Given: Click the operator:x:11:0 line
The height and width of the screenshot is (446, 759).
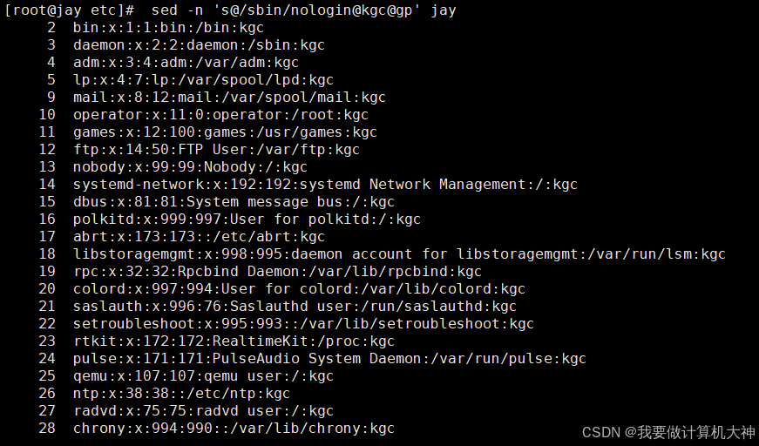Looking at the screenshot, I should coord(220,115).
